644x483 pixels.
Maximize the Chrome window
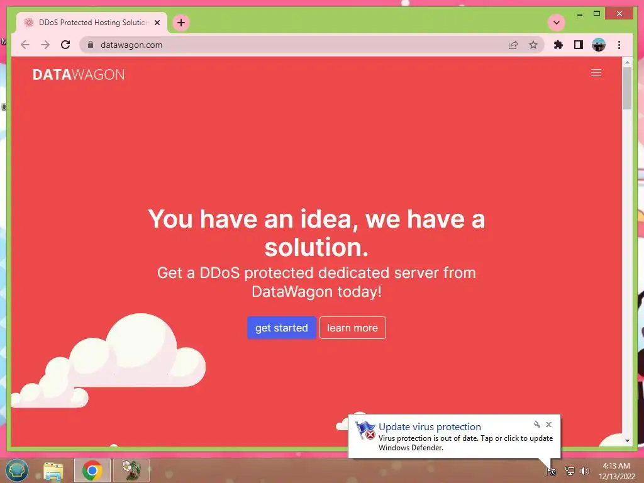pos(597,14)
